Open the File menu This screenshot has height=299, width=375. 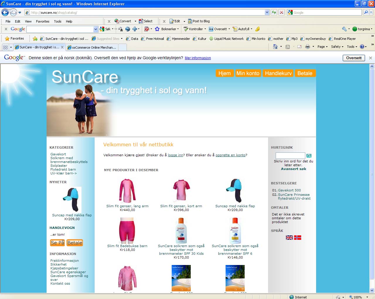(x=8, y=21)
